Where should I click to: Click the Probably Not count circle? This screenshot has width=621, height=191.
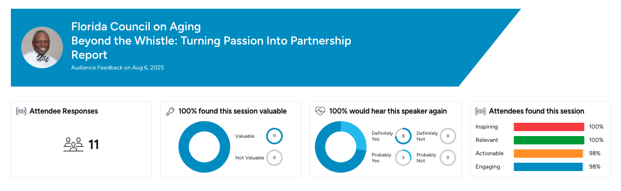[x=448, y=158]
